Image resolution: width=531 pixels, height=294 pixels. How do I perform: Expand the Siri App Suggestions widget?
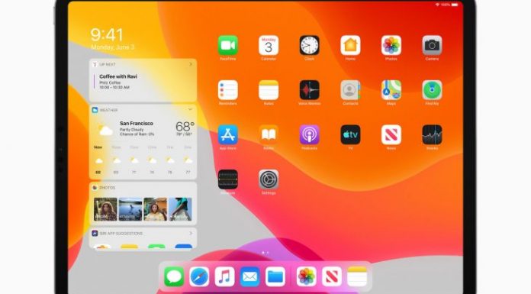click(191, 234)
